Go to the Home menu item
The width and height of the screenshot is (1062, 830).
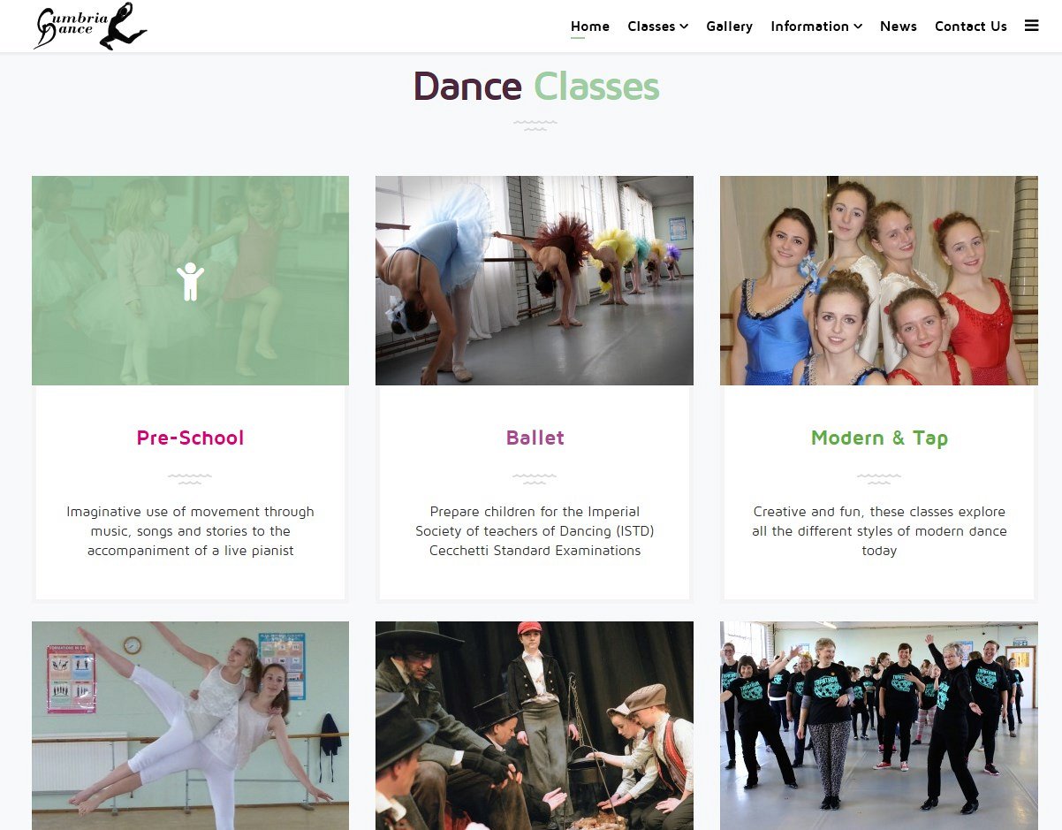point(590,27)
